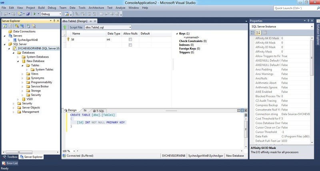Click the Property Pages icon in Properties

tap(265, 33)
